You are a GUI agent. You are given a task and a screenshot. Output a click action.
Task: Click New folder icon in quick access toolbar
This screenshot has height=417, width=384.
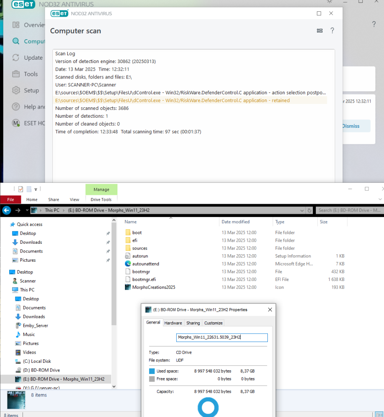pos(29,189)
